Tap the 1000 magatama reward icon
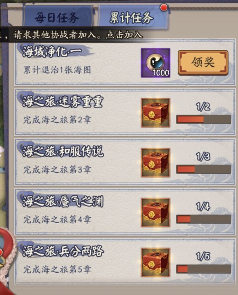Viewport: 238px width, 295px height. tap(155, 63)
